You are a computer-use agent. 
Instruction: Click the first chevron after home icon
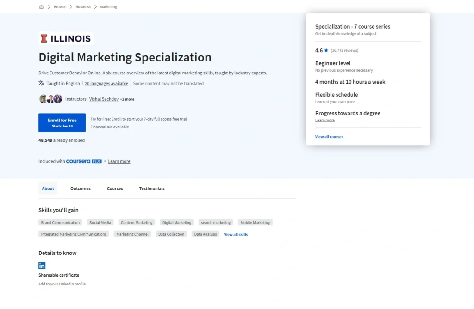pyautogui.click(x=49, y=6)
